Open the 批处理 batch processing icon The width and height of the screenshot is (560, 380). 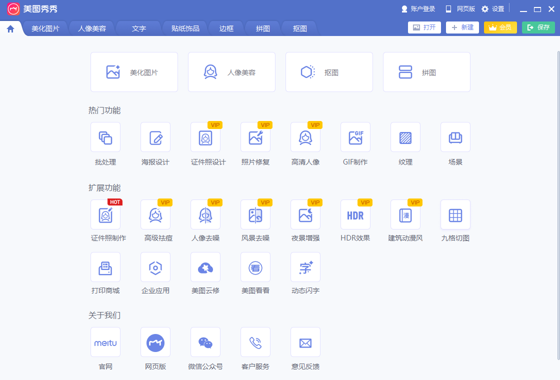tap(105, 137)
